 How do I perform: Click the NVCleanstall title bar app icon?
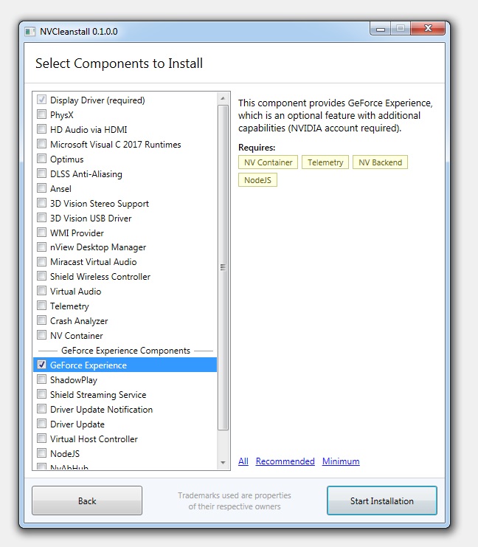[x=30, y=32]
